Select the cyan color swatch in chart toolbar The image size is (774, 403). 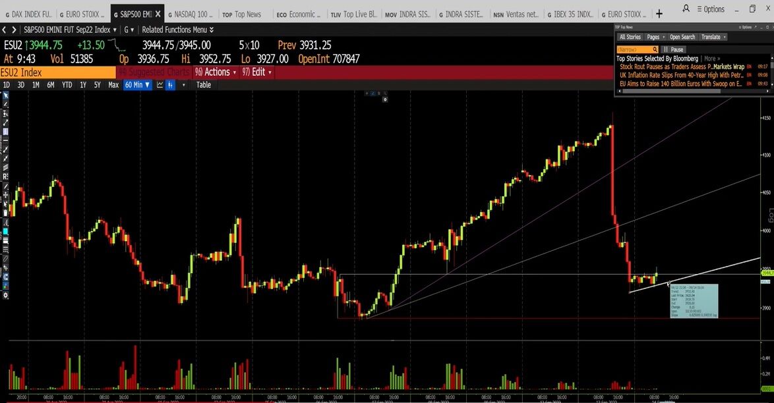click(5, 232)
